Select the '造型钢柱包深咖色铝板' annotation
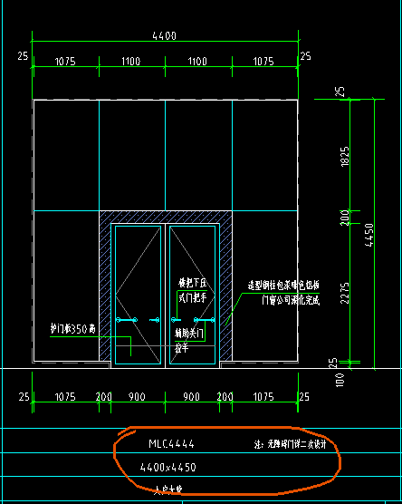402x504 pixels. tap(283, 286)
